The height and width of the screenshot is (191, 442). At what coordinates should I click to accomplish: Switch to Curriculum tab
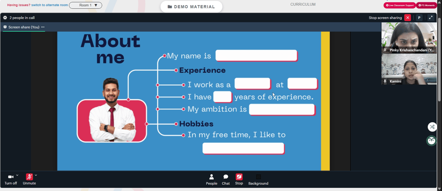click(x=303, y=4)
